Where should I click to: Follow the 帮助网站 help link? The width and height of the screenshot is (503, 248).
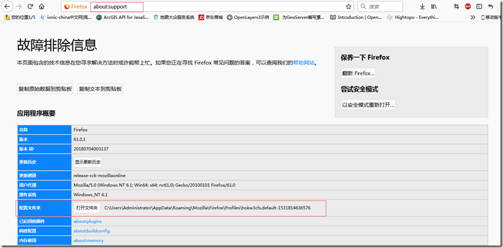point(304,63)
